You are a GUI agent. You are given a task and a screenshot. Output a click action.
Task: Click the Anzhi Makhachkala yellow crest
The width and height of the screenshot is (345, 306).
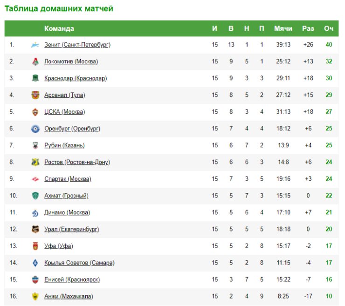coord(35,297)
